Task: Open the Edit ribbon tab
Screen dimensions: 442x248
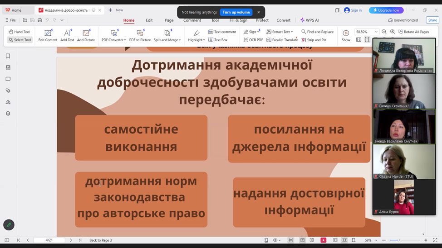Action: click(x=149, y=20)
